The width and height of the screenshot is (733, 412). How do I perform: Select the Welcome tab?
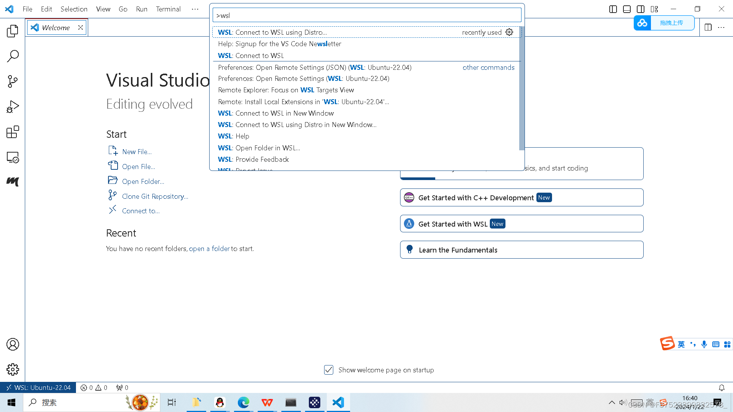pos(56,27)
